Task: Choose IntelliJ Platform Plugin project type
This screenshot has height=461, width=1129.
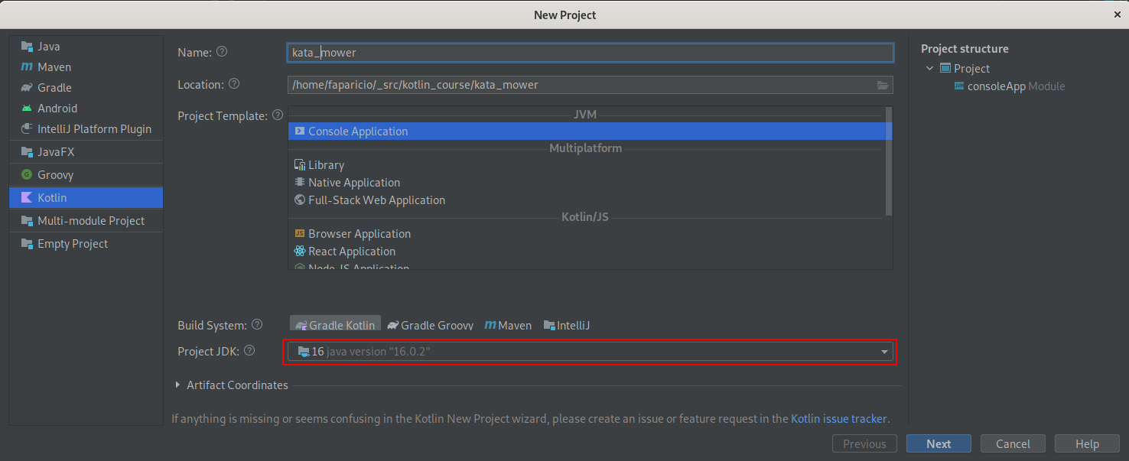Action: click(86, 129)
